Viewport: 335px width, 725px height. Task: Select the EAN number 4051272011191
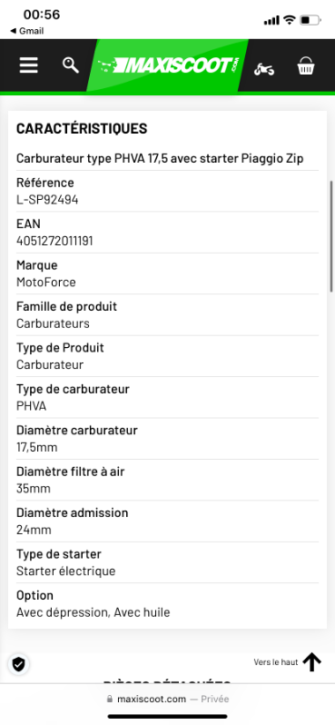(54, 241)
